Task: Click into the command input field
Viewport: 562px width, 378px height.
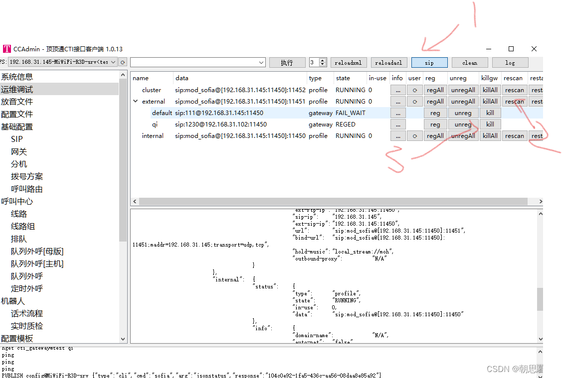Action: (x=193, y=63)
